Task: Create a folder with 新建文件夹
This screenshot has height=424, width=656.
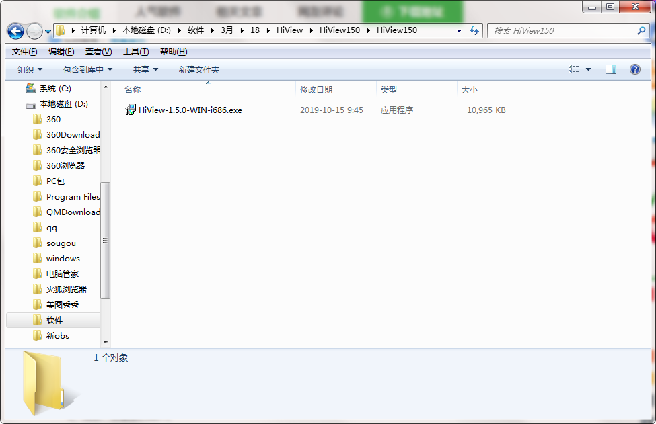Action: click(x=199, y=69)
